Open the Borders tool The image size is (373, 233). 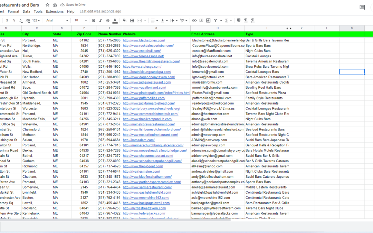pyautogui.click(x=132, y=20)
